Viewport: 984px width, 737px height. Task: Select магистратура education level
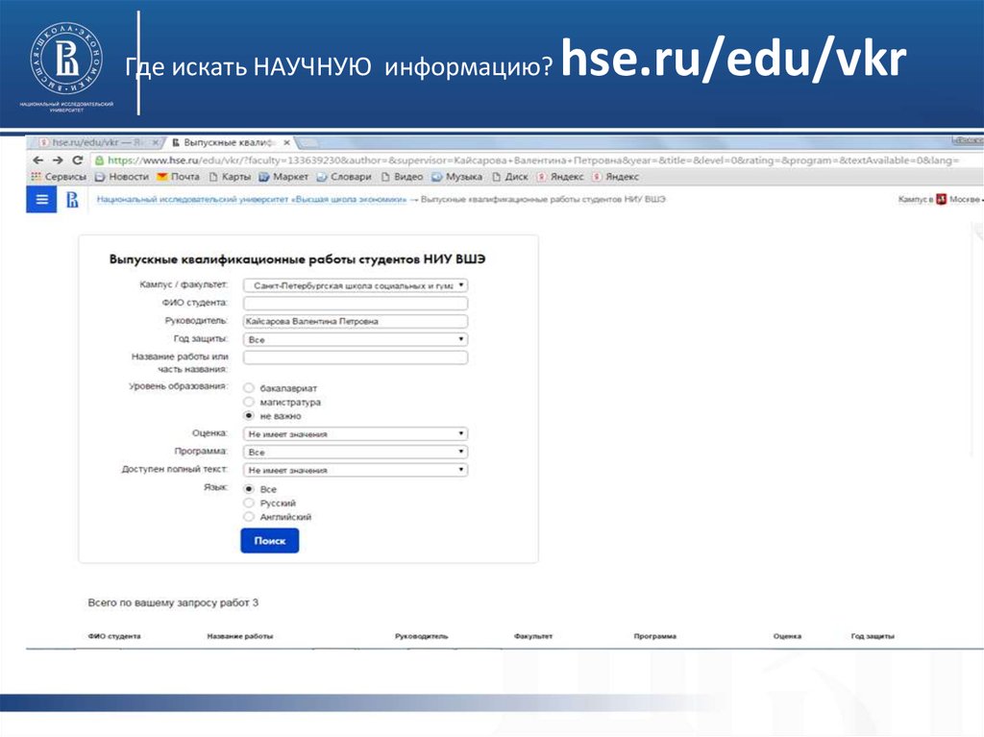[x=250, y=403]
